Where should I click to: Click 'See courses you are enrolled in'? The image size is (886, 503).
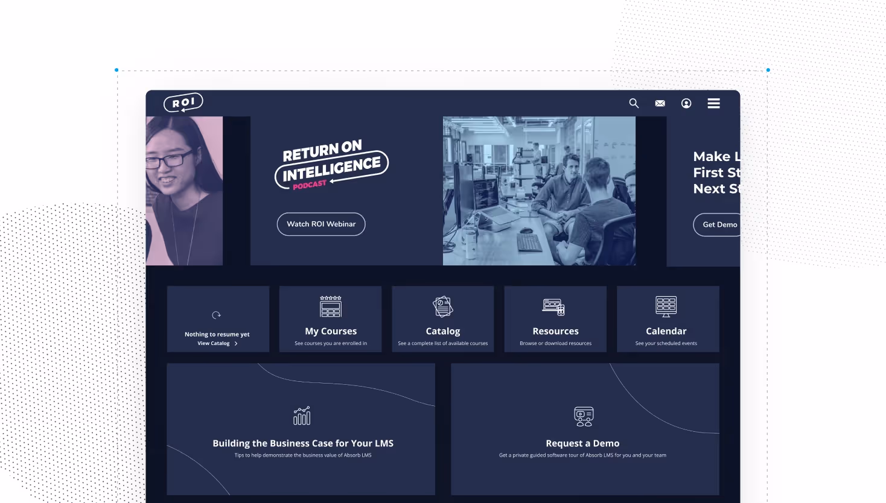coord(331,343)
